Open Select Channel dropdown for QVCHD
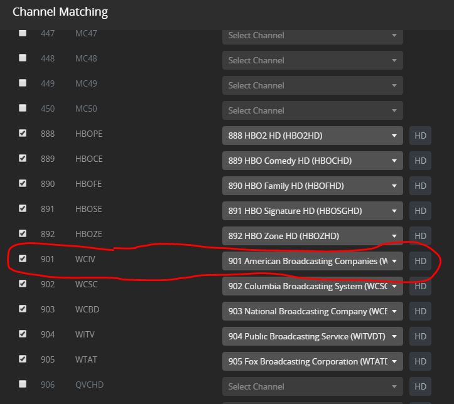 point(313,386)
